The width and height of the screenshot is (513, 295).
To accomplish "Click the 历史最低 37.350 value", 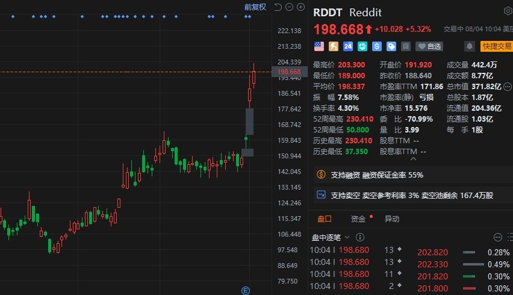I will coord(356,152).
